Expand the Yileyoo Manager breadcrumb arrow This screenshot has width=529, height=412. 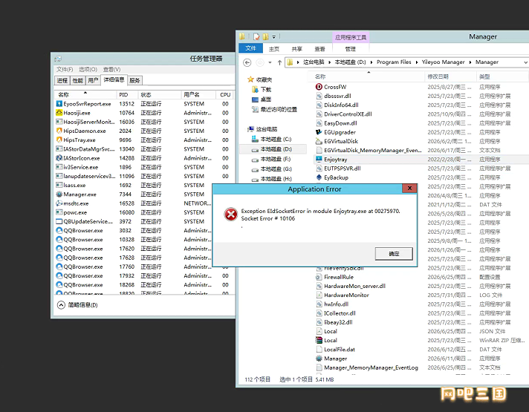(470, 62)
